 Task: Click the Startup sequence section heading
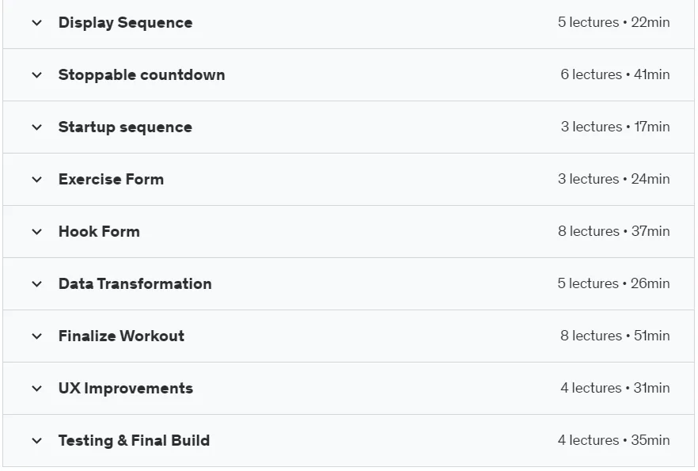tap(125, 127)
